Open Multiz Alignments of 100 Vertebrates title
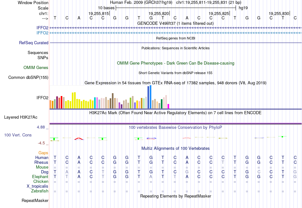Image resolution: width=302 pixels, height=208 pixels. tap(175, 149)
